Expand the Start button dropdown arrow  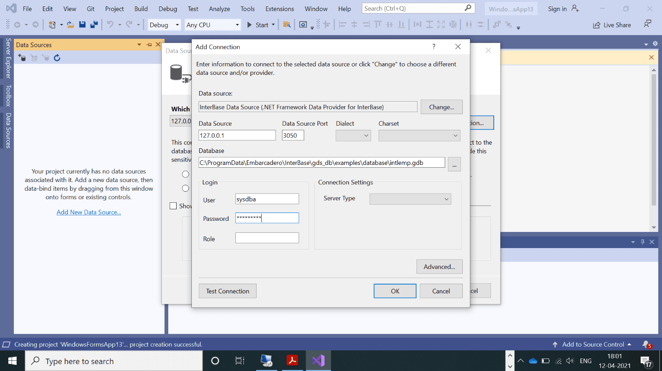tap(273, 25)
